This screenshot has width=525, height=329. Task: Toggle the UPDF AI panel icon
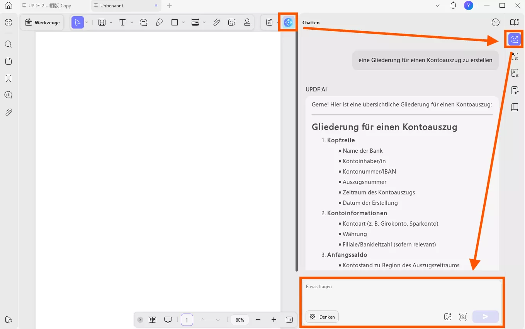click(x=288, y=22)
